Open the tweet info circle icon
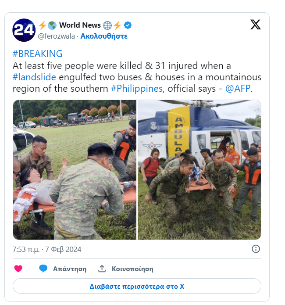 (256, 249)
